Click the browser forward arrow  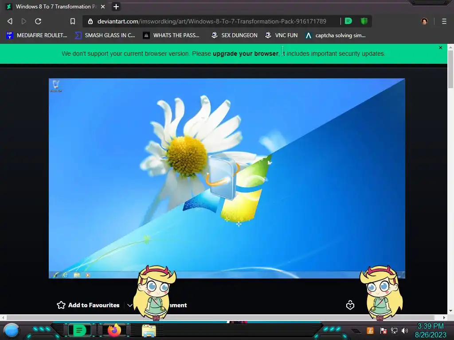[24, 21]
